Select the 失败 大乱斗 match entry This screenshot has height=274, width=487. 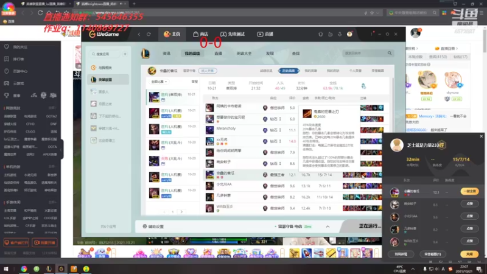point(172,161)
